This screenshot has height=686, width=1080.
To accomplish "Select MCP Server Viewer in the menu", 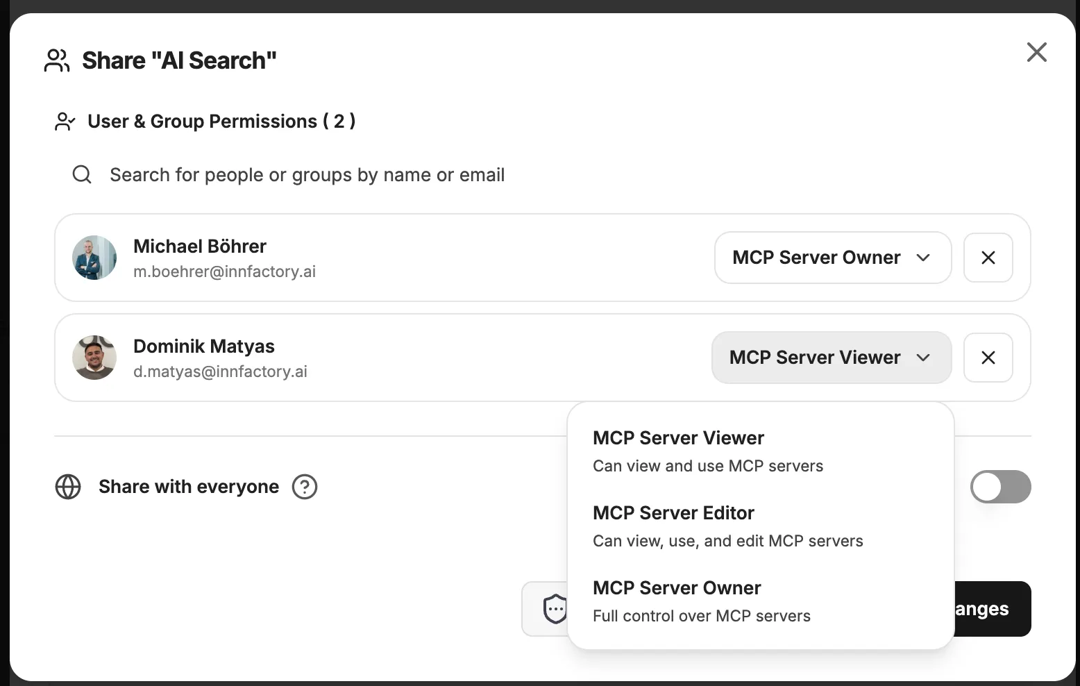I will point(678,438).
